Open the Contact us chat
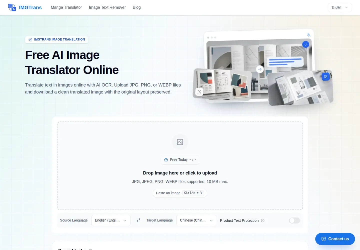The height and width of the screenshot is (250, 360). point(335,239)
